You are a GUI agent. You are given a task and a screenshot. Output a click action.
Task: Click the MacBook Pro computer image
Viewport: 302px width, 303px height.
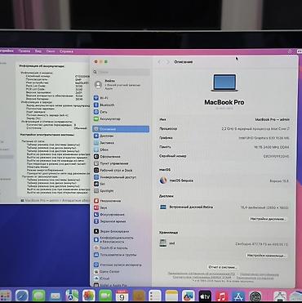pos(224,82)
